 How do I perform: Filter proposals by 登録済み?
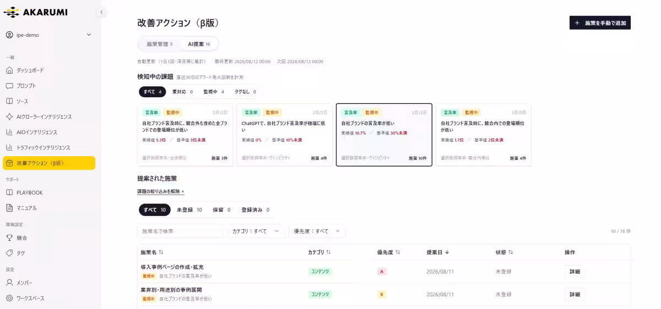click(255, 210)
